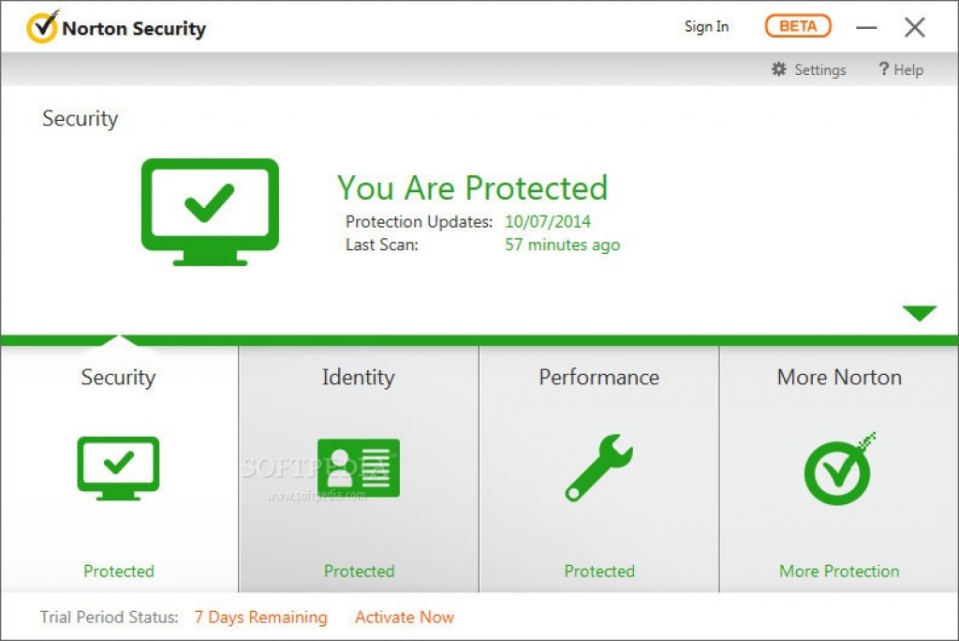Click the Identity ID-card icon
The width and height of the screenshot is (959, 641).
359,469
